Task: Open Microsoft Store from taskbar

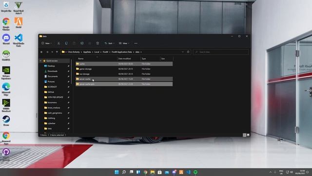Action: tap(159, 172)
